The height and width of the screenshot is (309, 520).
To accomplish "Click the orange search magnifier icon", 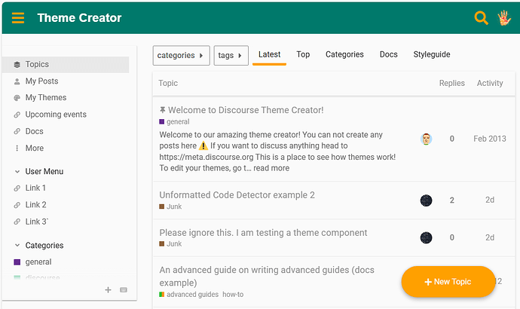I will coord(481,18).
